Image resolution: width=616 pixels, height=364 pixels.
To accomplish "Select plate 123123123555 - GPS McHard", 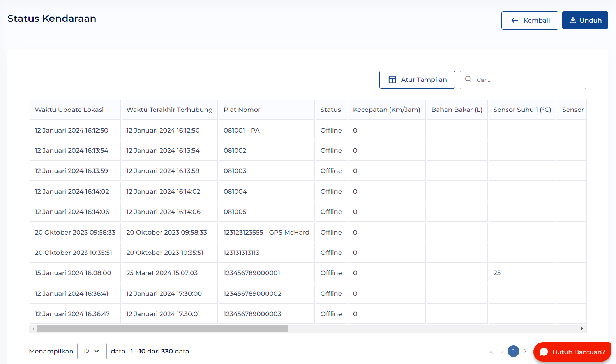I will click(x=267, y=232).
